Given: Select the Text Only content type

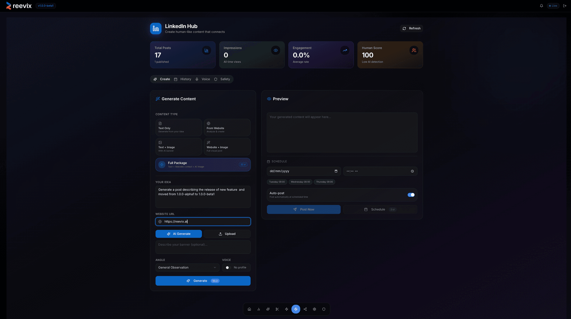Looking at the screenshot, I should (178, 127).
